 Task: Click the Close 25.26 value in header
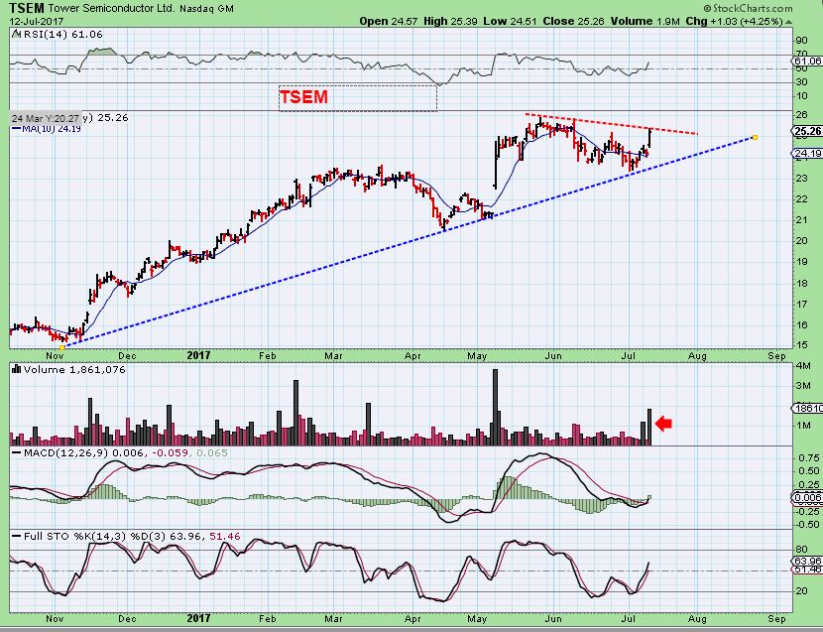click(x=574, y=22)
